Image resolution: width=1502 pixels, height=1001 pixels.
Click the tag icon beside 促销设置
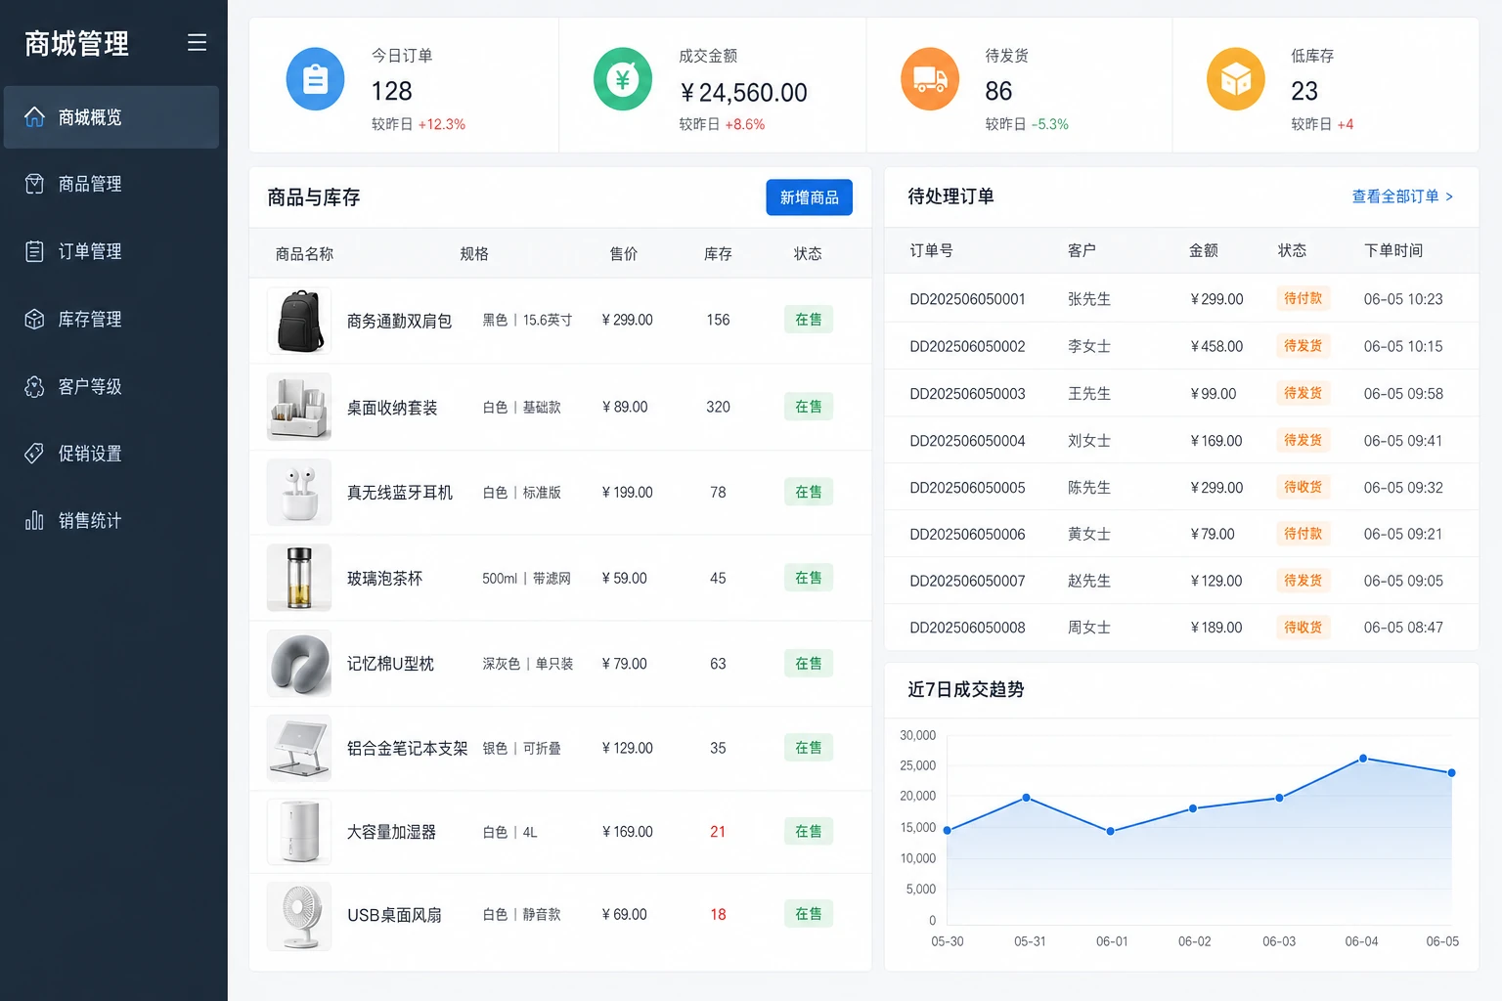point(34,454)
